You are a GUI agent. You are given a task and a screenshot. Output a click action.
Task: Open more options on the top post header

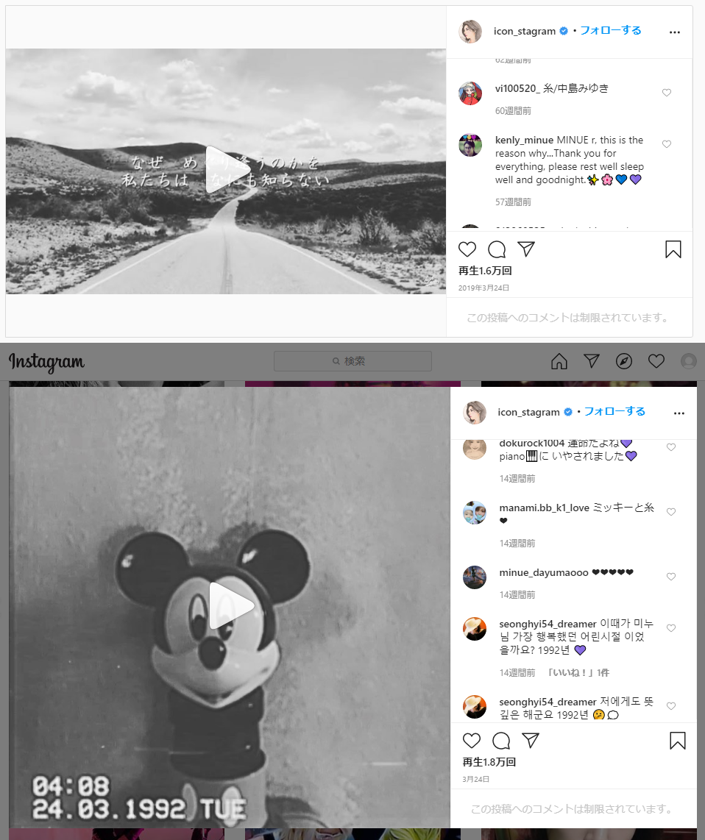pos(674,32)
